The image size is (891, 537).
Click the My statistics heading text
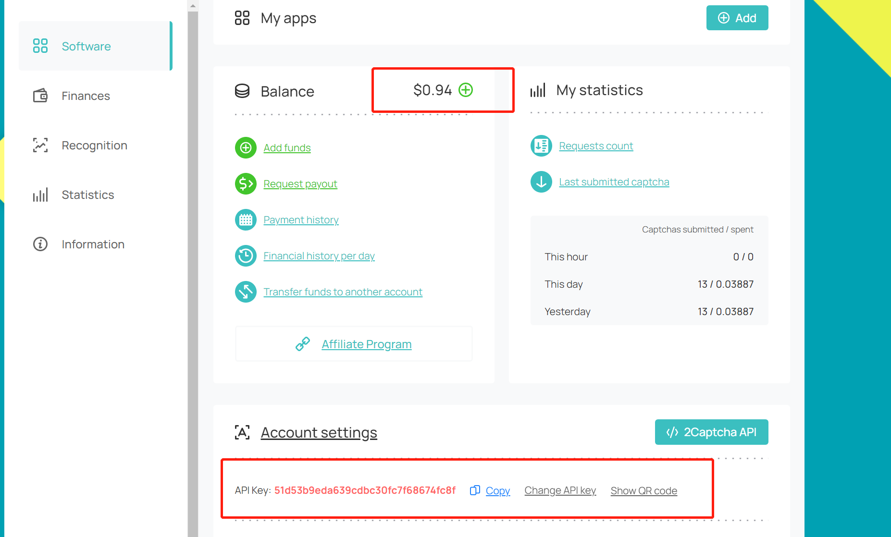point(599,90)
